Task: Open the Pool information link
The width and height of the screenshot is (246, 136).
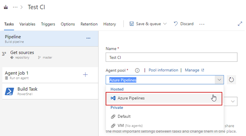Action: tap(163, 70)
